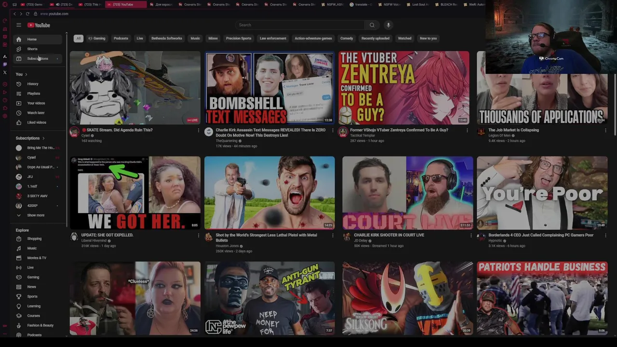Select the Bethesda Softworks filter chip
The height and width of the screenshot is (347, 617).
point(167,39)
